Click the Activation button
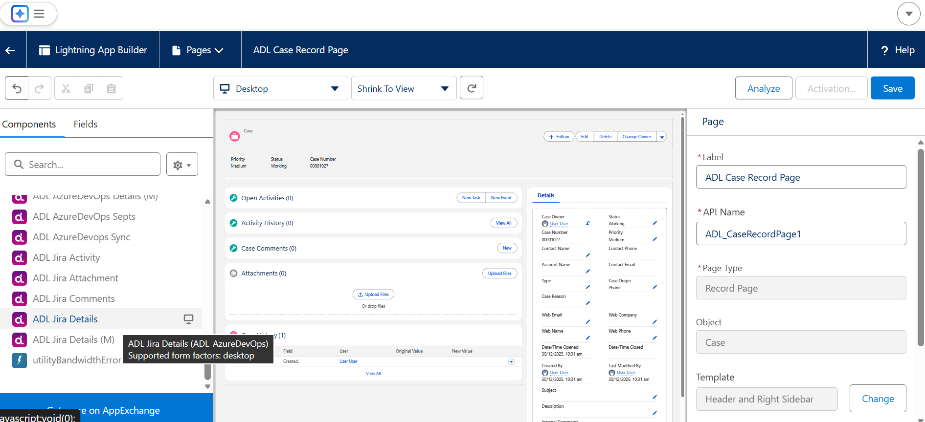 (x=832, y=88)
